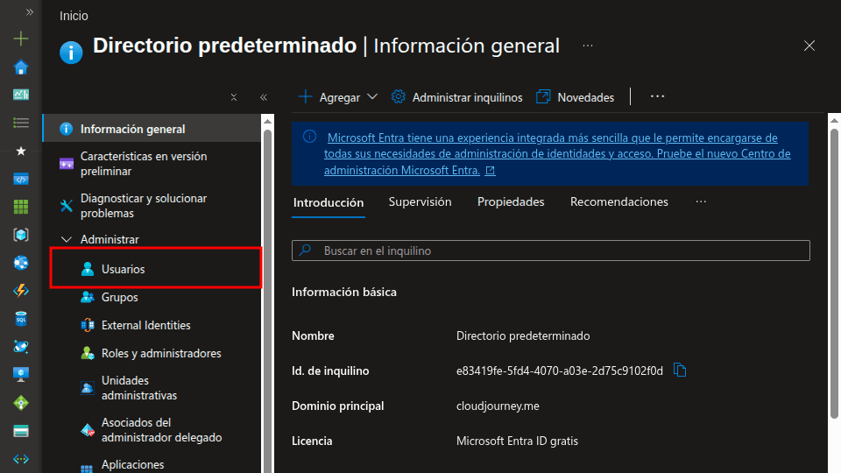Switch to the Supervisión tab
841x473 pixels.
click(x=420, y=202)
